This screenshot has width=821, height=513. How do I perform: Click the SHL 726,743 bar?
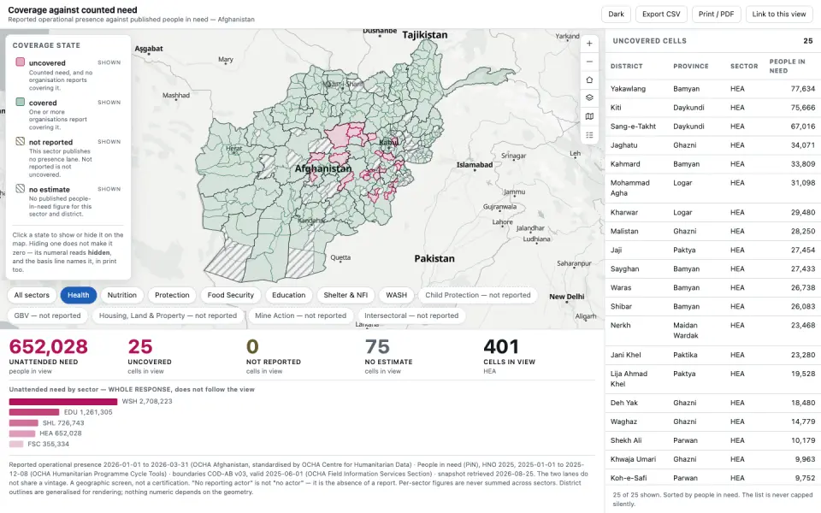(x=24, y=423)
